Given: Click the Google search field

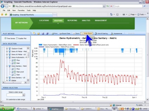Looking at the screenshot, I should (128, 6).
